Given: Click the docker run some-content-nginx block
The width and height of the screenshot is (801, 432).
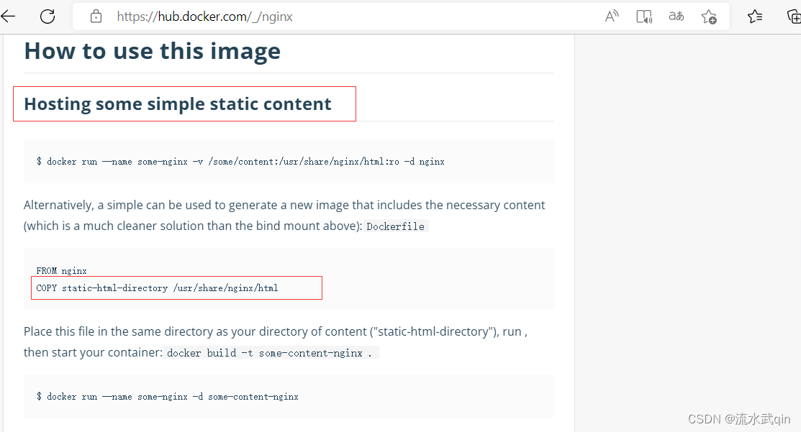Looking at the screenshot, I should pos(289,396).
